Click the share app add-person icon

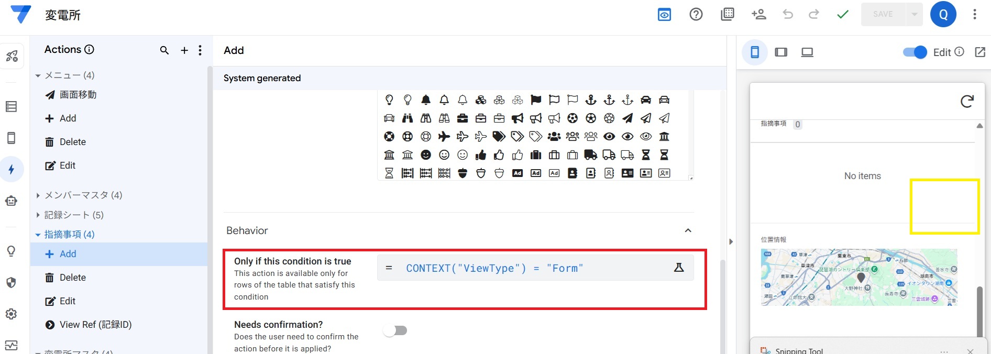pos(758,15)
